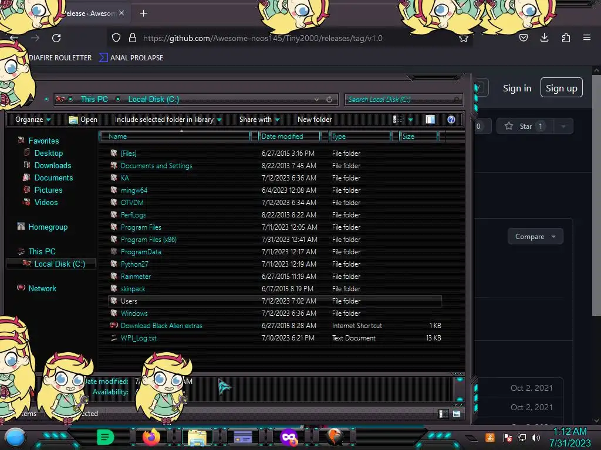Click Sign in on GitHub page
This screenshot has width=601, height=450.
[x=516, y=88]
